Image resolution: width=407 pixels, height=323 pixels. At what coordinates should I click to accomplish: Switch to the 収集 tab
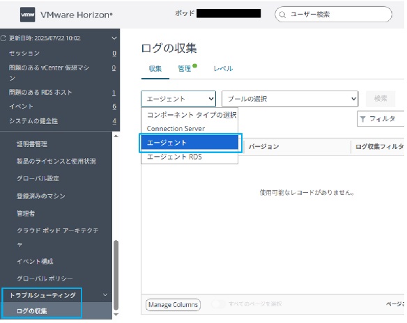[155, 69]
